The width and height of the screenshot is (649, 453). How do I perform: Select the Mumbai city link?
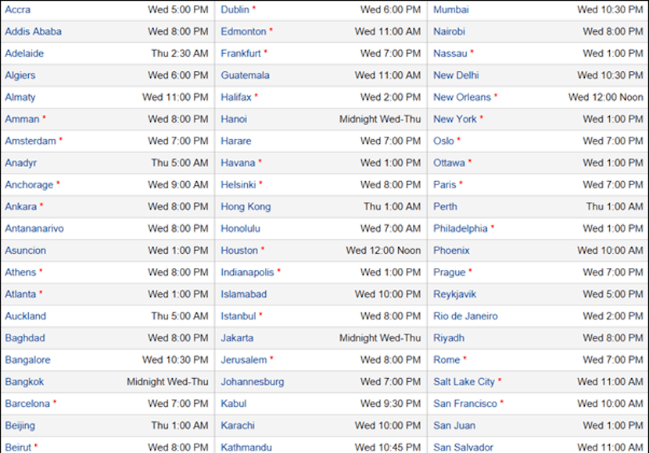point(451,9)
